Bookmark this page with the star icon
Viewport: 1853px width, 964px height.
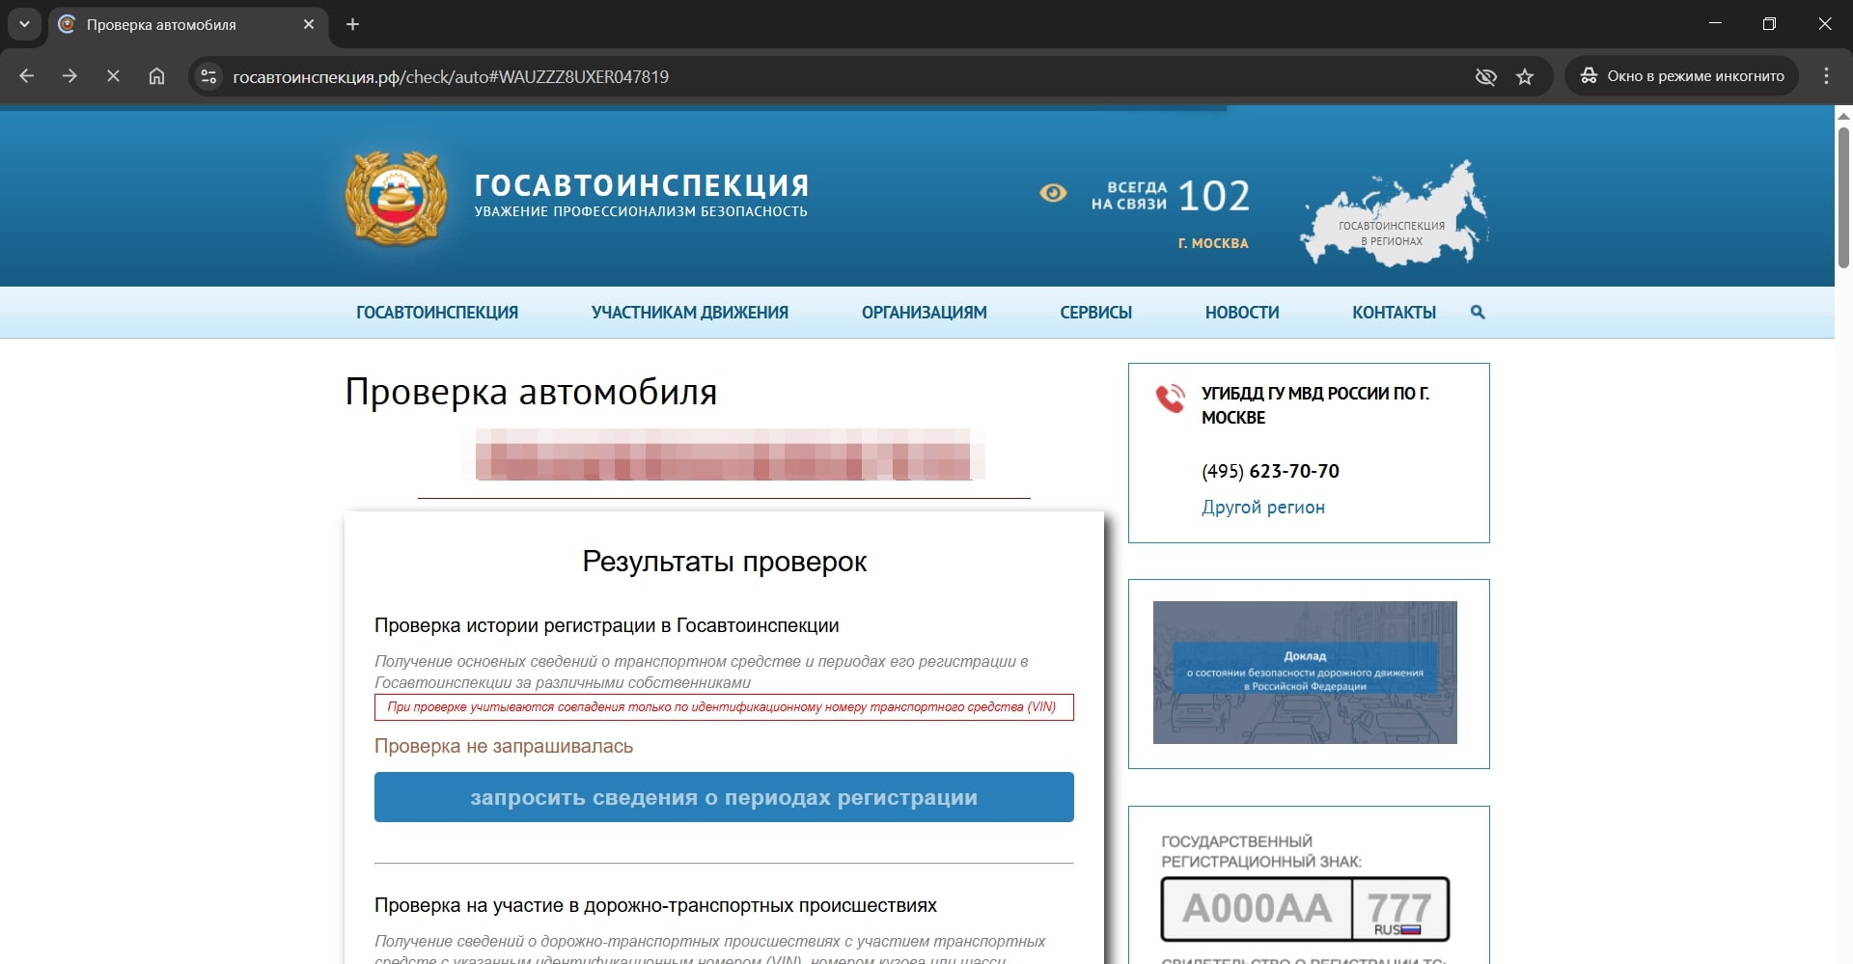(x=1525, y=77)
